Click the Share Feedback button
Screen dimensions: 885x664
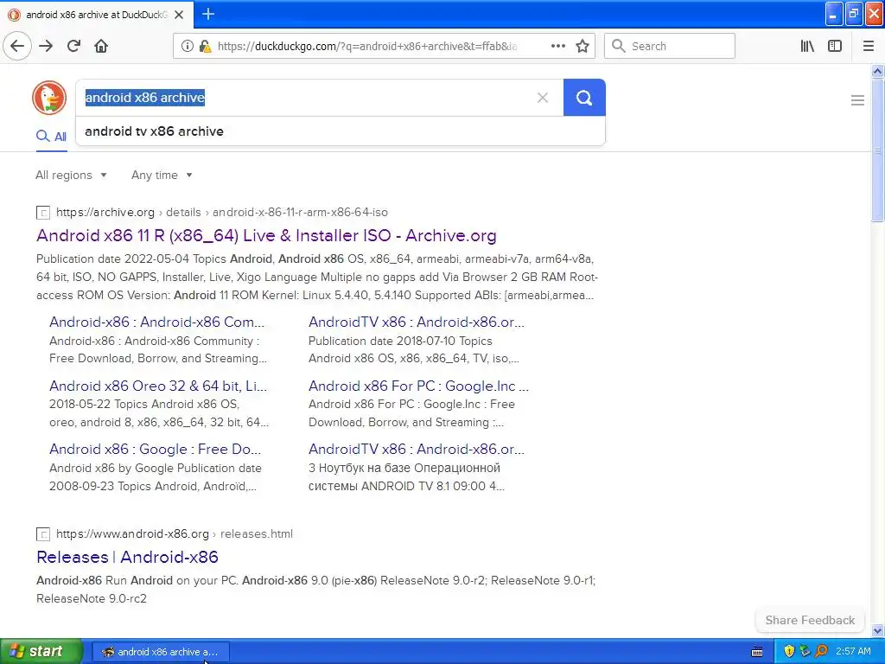click(x=810, y=620)
